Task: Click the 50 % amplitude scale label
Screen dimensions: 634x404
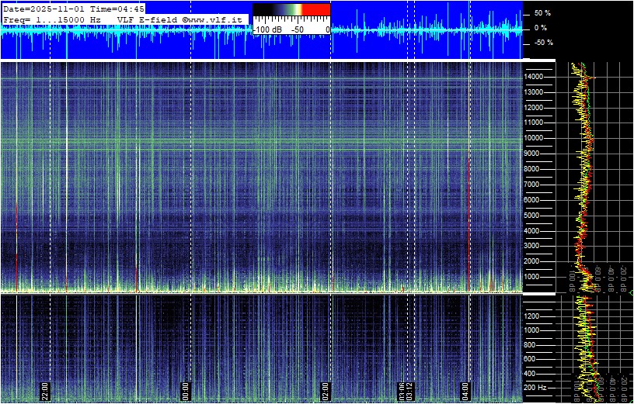Action: coord(542,14)
